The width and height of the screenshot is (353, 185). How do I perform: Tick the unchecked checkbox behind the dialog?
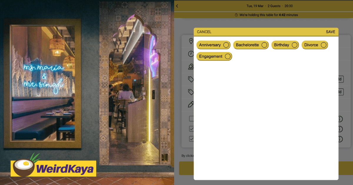coord(192,119)
